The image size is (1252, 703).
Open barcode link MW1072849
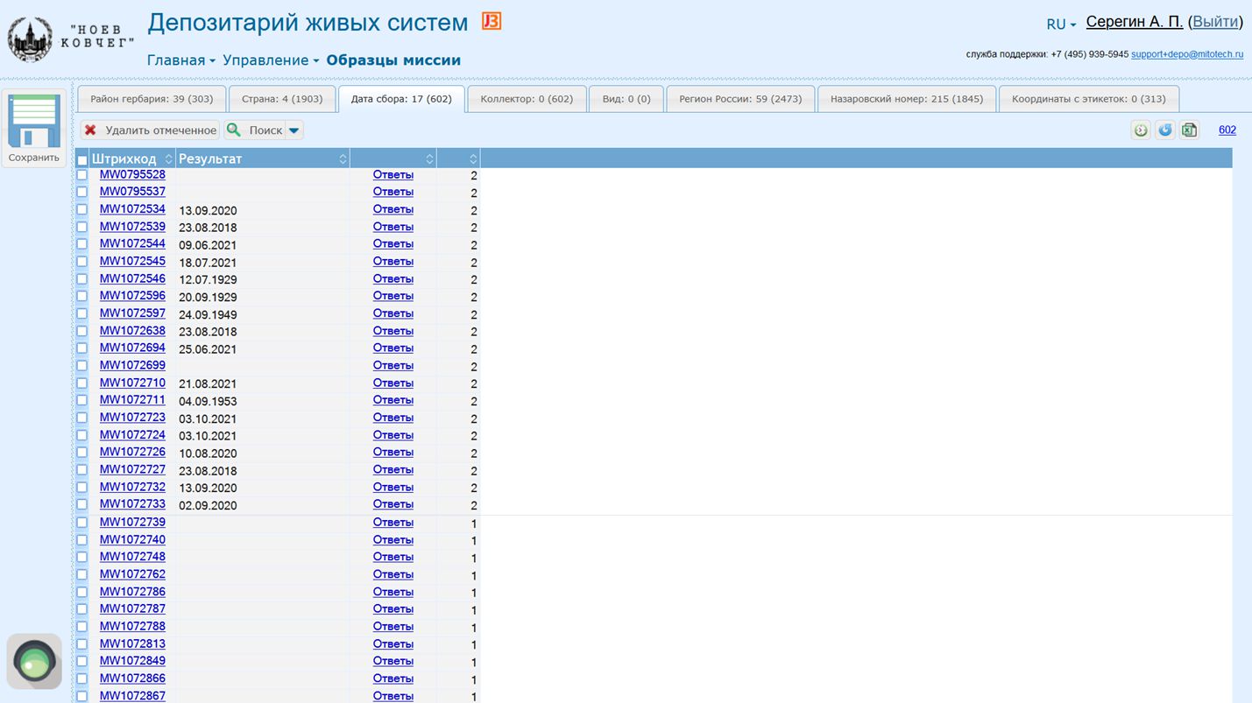click(x=132, y=661)
